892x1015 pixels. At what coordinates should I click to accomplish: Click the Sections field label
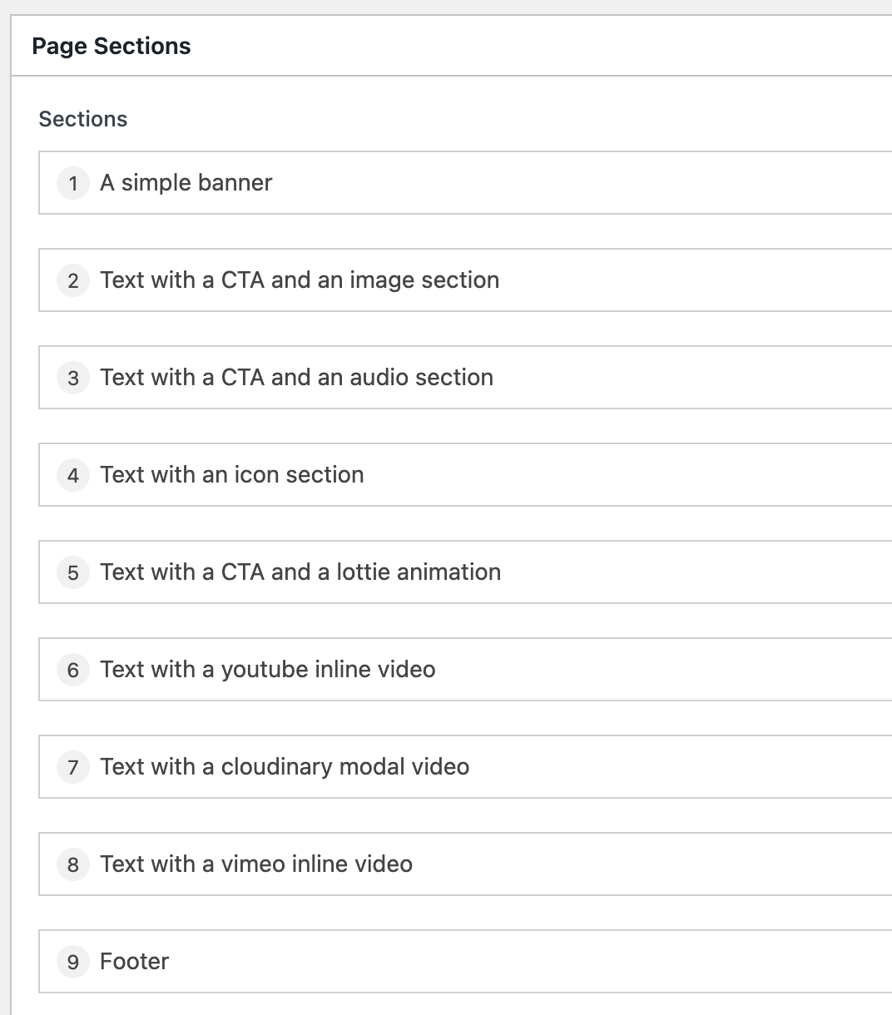tap(83, 119)
